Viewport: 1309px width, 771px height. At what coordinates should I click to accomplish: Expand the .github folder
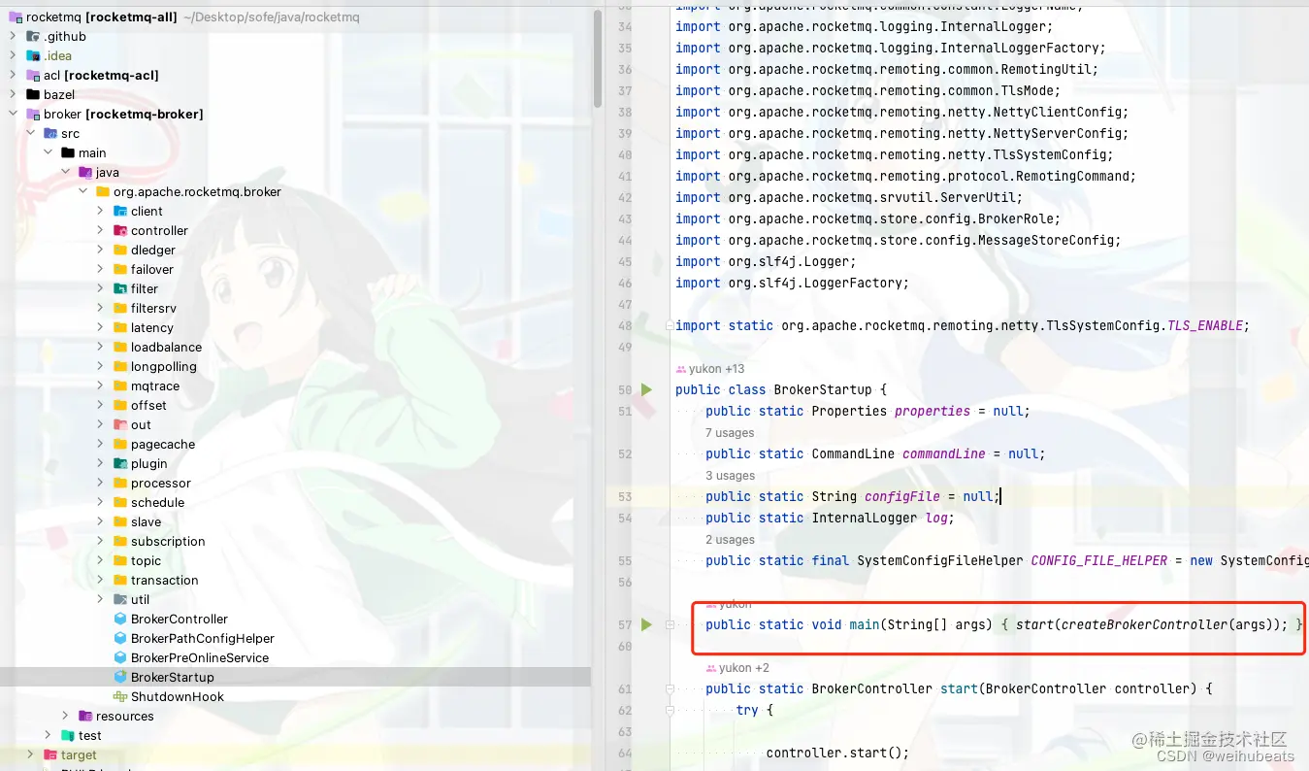coord(14,36)
